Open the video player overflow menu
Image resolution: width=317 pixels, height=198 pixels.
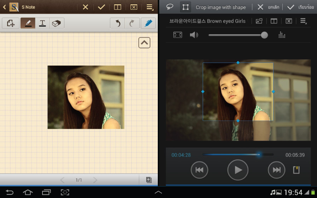[x=303, y=21]
